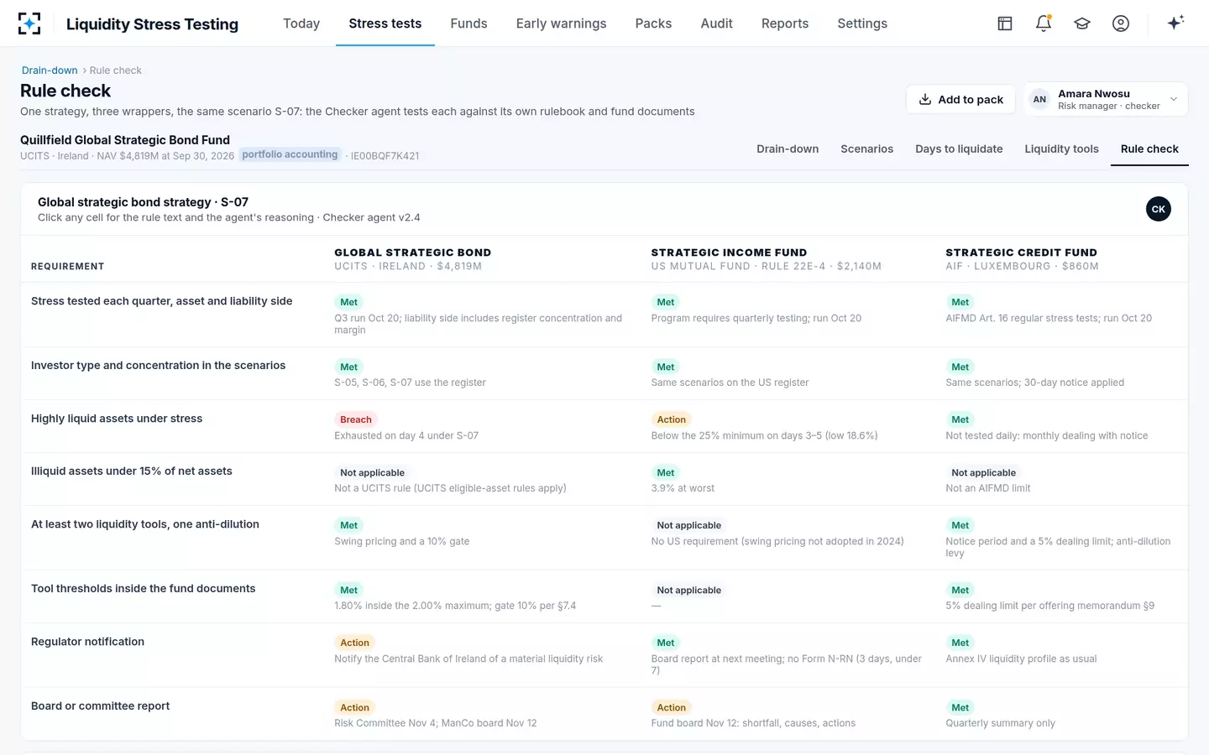Open the graduation cap learning icon
This screenshot has width=1209, height=755.
pos(1082,23)
